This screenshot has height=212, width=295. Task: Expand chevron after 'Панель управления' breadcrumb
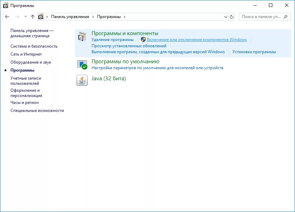coord(93,17)
